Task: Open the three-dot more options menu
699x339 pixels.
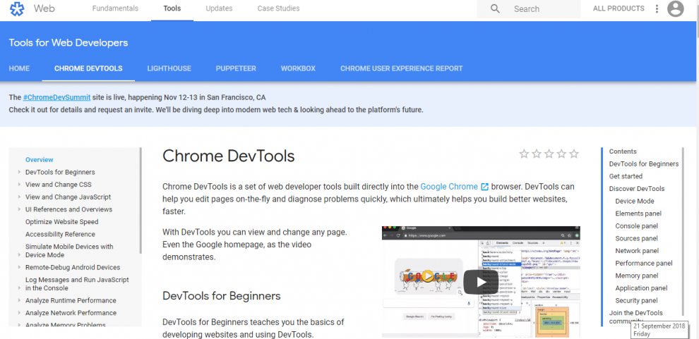Action: (x=657, y=9)
